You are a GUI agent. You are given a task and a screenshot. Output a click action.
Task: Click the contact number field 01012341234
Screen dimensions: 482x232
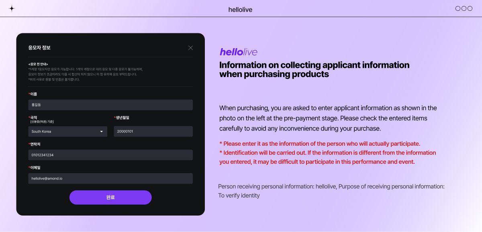click(x=110, y=155)
